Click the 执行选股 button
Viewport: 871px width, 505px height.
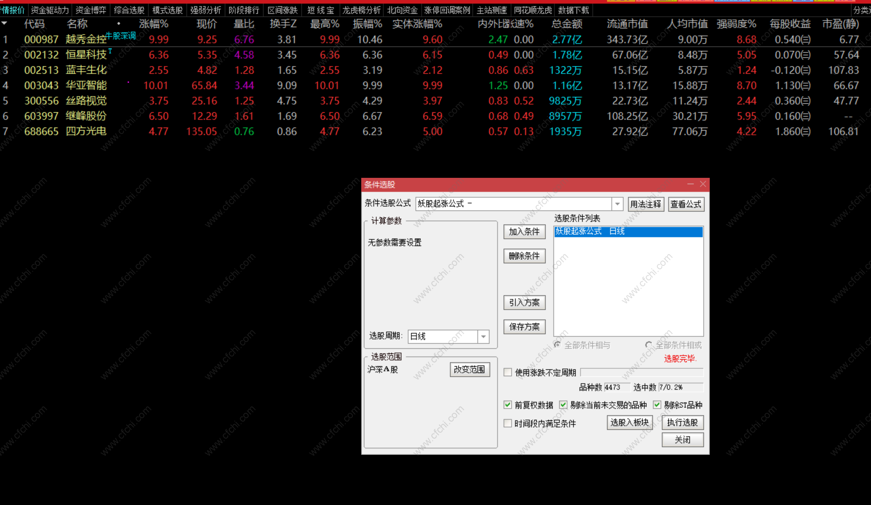coord(682,422)
